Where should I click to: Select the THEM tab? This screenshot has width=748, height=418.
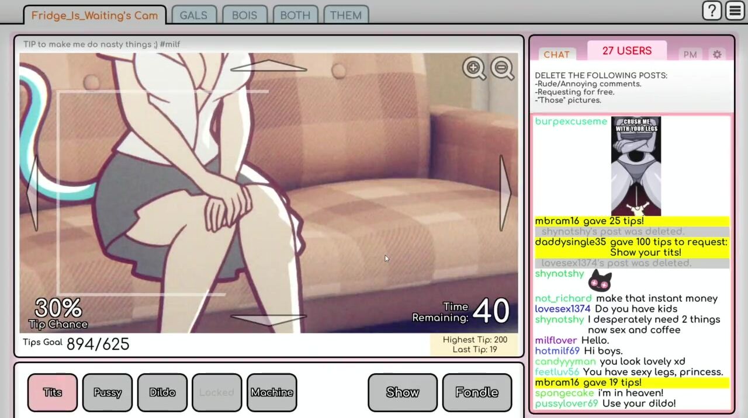coord(345,15)
